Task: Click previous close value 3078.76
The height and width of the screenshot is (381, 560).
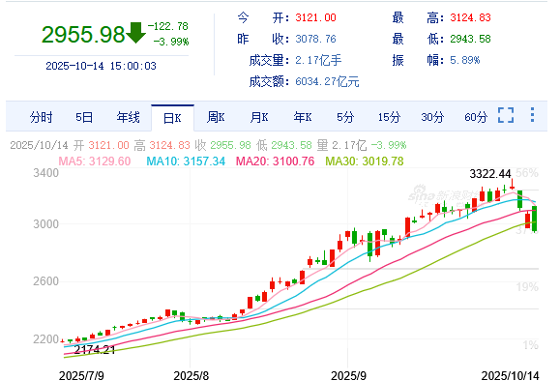Action: 315,39
